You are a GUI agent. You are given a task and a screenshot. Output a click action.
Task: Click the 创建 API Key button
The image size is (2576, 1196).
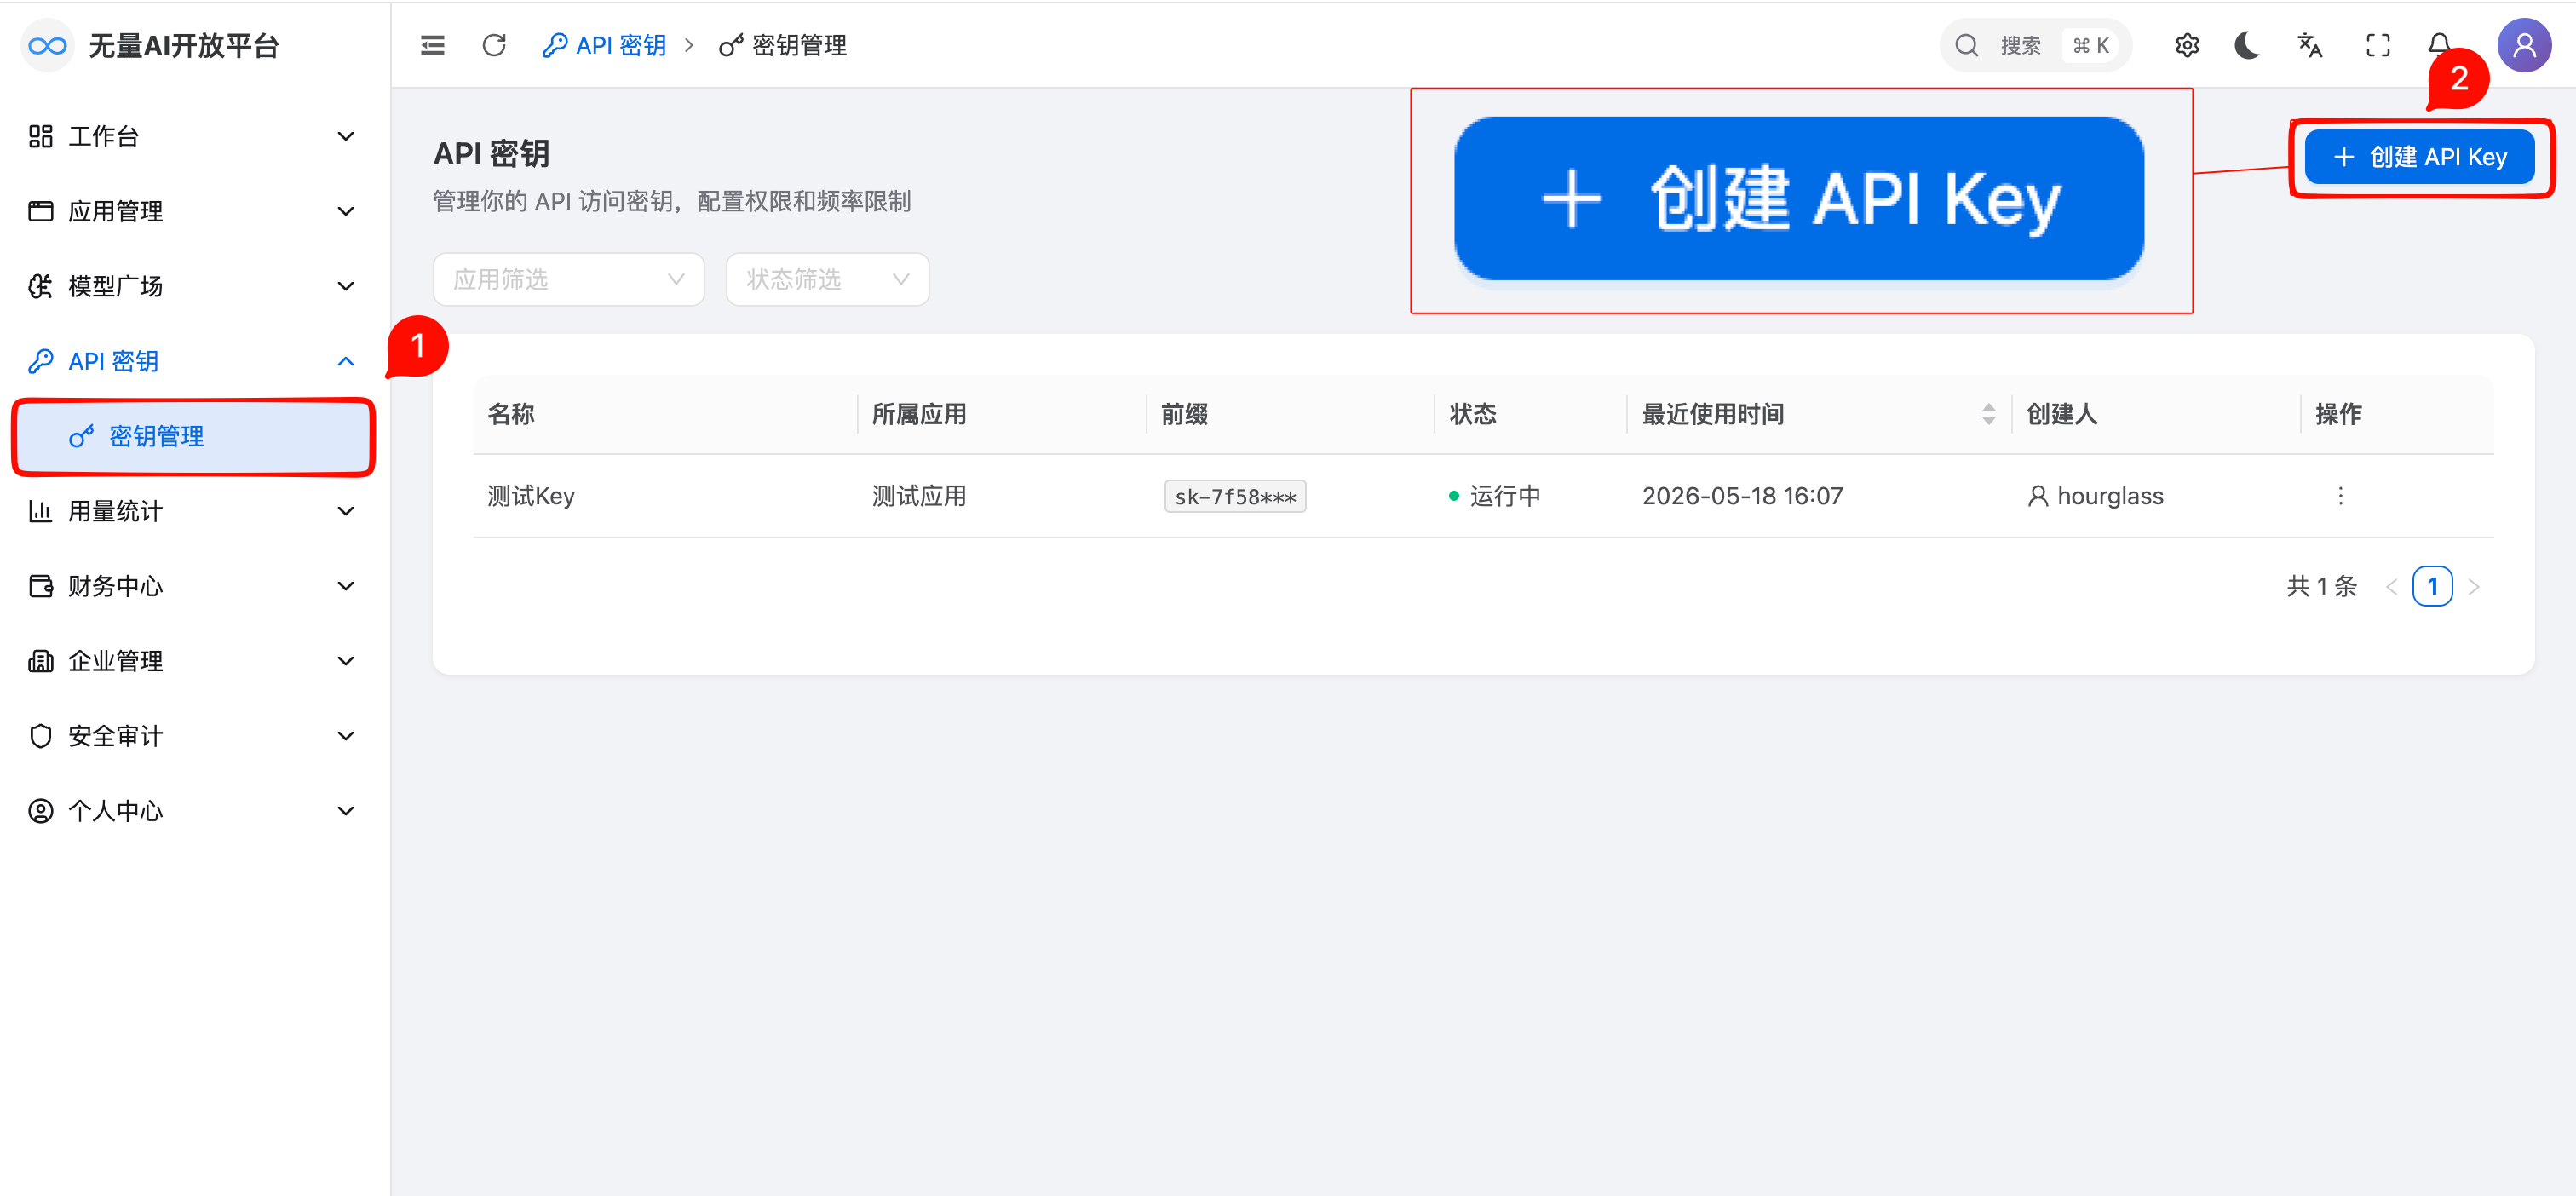2419,157
